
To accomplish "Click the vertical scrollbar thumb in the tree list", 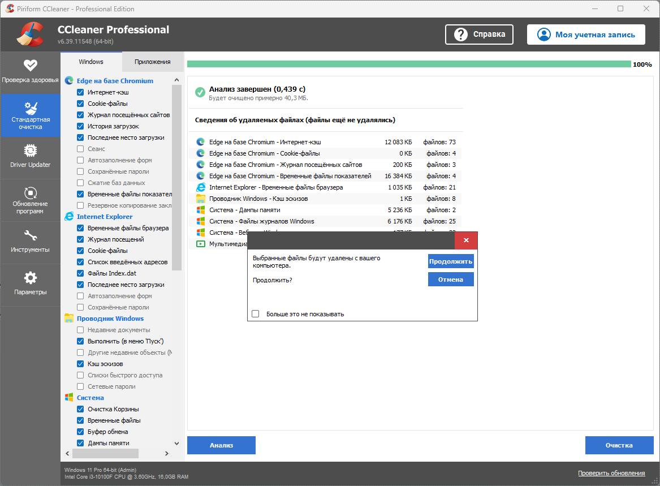I will click(177, 177).
